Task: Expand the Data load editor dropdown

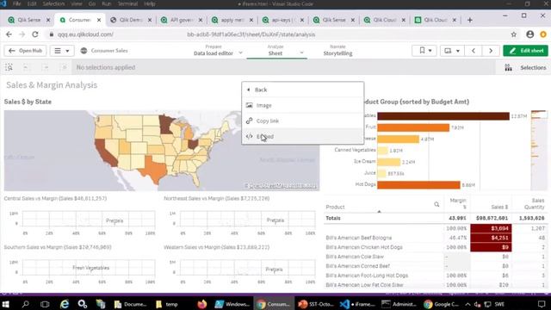Action: [x=240, y=53]
